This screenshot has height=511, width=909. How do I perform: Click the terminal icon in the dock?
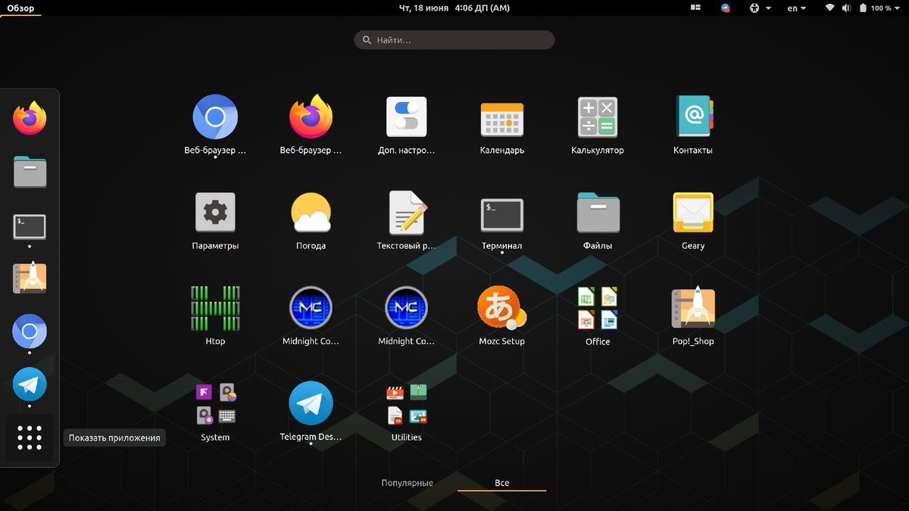pos(30,226)
